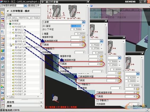
Task: Click 夾持器號 field in first dialog
Action: (80, 52)
